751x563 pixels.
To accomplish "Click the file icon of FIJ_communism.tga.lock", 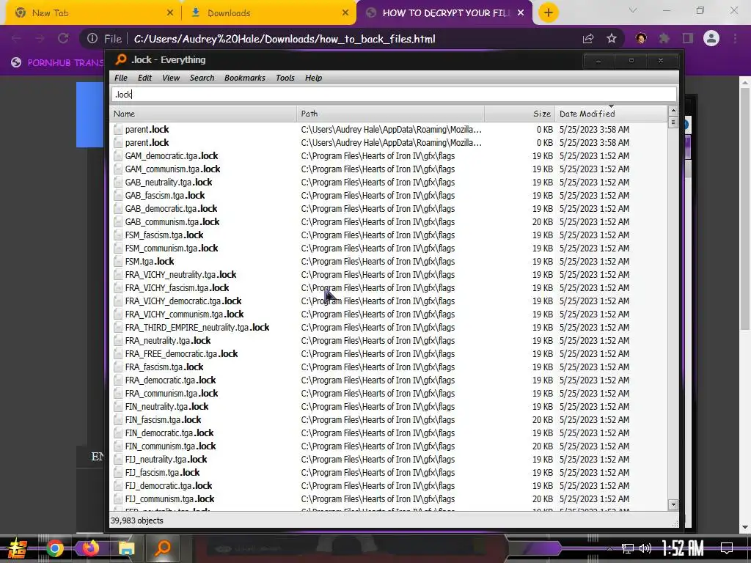I will pyautogui.click(x=118, y=498).
